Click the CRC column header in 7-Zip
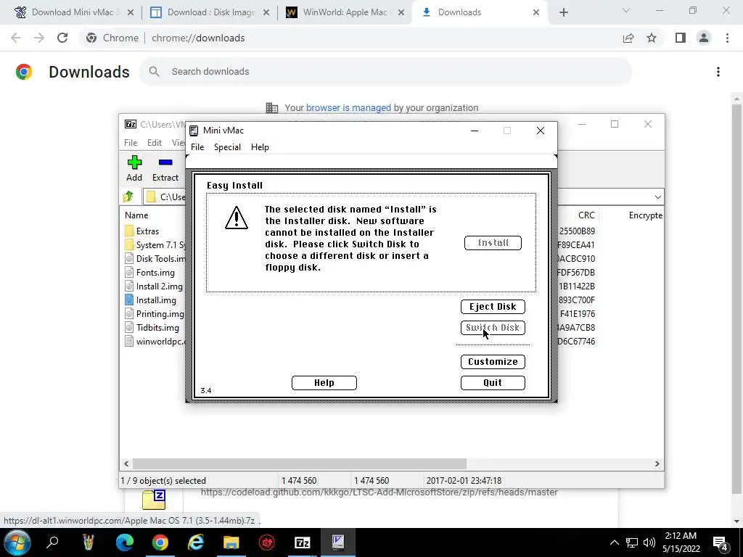The width and height of the screenshot is (743, 557). [x=586, y=215]
